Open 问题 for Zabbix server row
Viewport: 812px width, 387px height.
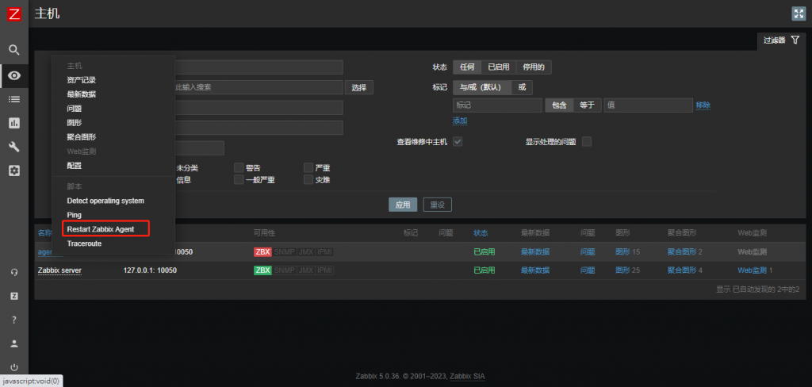pos(588,270)
